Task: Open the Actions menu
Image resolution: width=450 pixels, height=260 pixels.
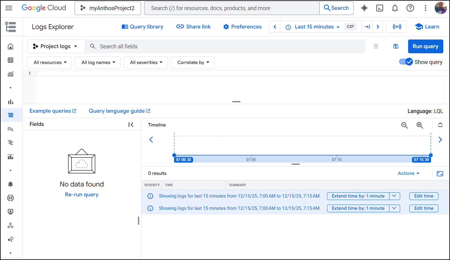Action: pyautogui.click(x=408, y=173)
